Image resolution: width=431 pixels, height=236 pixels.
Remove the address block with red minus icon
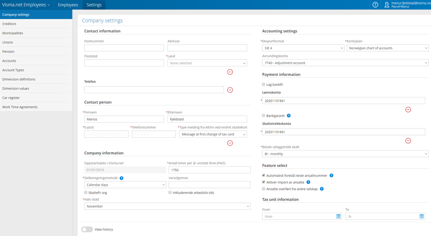pos(230,72)
